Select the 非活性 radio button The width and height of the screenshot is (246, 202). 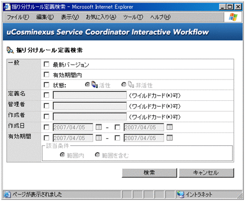124,85
